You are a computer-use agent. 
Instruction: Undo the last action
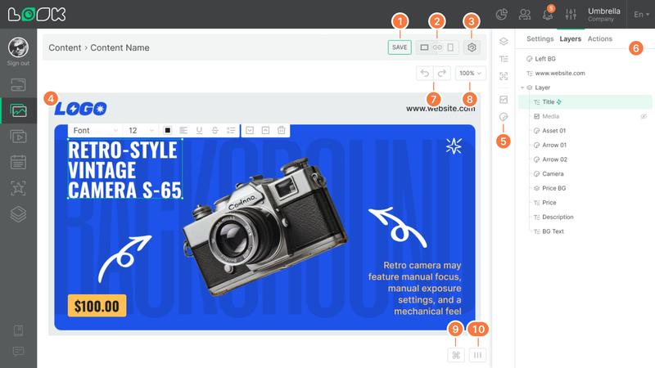pos(424,74)
